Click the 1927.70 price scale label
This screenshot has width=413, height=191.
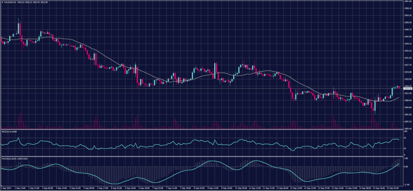tap(407, 65)
